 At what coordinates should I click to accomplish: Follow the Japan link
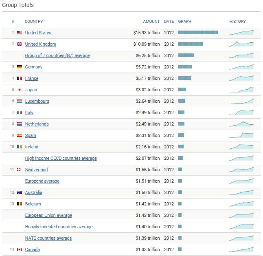31,90
